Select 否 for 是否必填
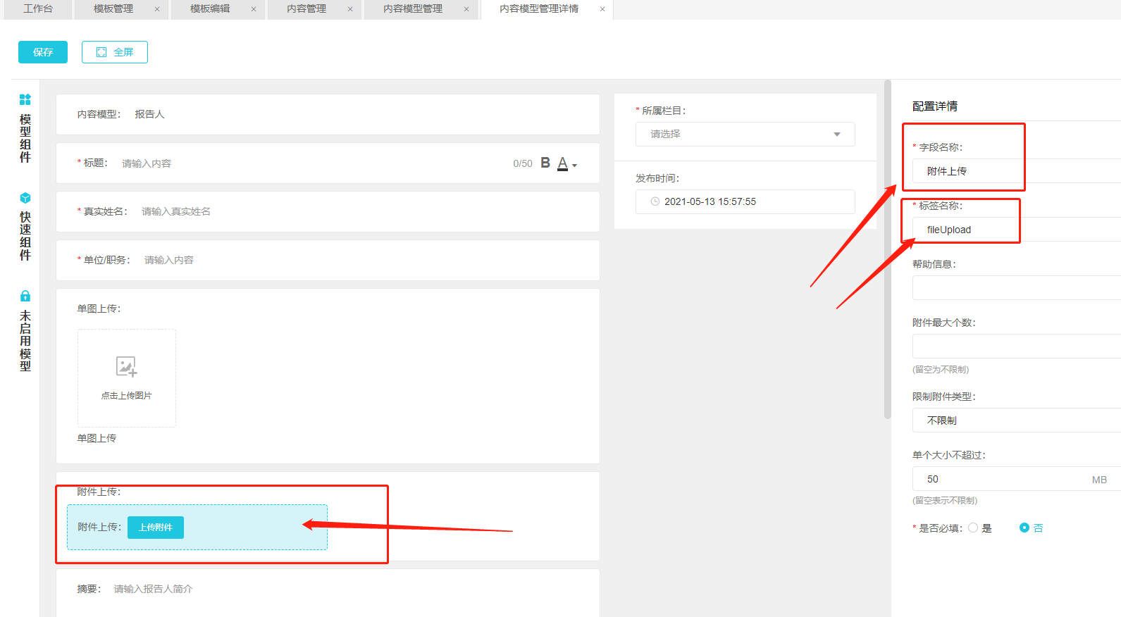Screen dimensions: 1121x617 (x=1024, y=528)
